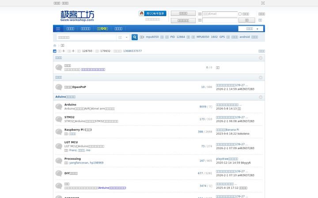318x198 pixels.
Task: Open the playdraw last post link
Action: pos(227,159)
